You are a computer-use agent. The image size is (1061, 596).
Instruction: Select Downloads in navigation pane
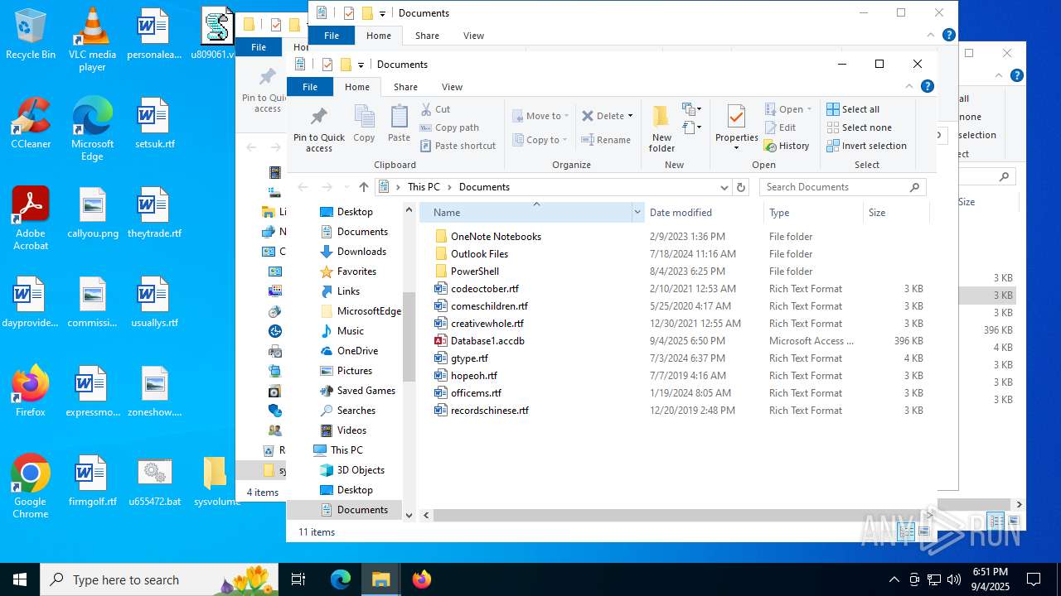[x=361, y=252]
